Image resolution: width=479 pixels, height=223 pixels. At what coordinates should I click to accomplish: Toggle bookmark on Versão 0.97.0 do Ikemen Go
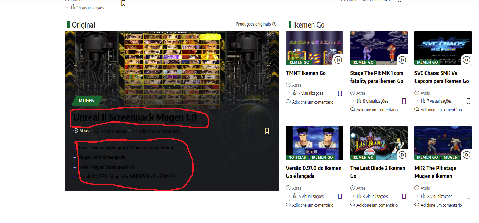coord(340,196)
